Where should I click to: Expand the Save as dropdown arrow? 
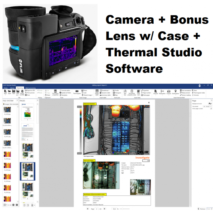[19, 95]
